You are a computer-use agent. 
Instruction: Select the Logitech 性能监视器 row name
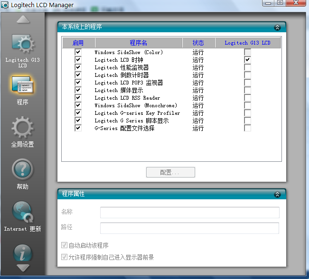[x=122, y=67]
